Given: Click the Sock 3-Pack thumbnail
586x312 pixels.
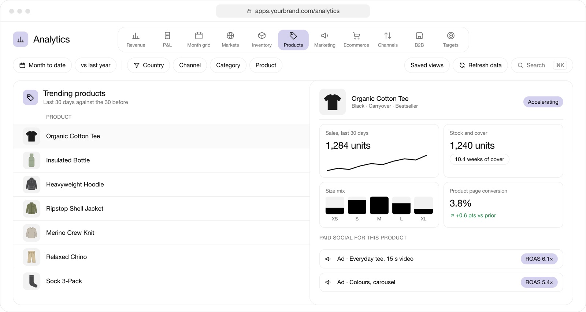Looking at the screenshot, I should [31, 281].
